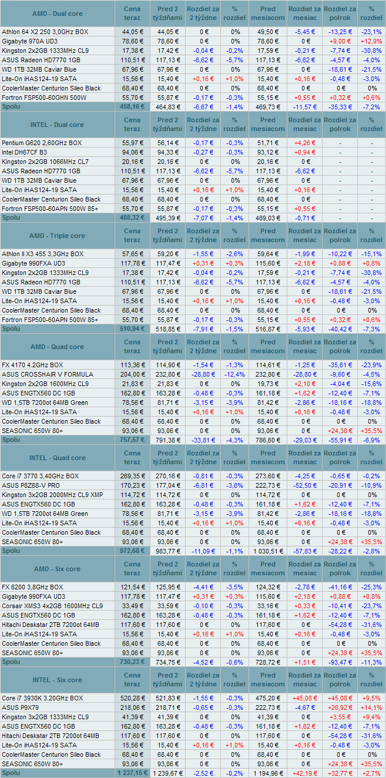Click the '+4,26 €' monthly difference cell
The height and width of the screenshot is (778, 386).
pyautogui.click(x=305, y=143)
